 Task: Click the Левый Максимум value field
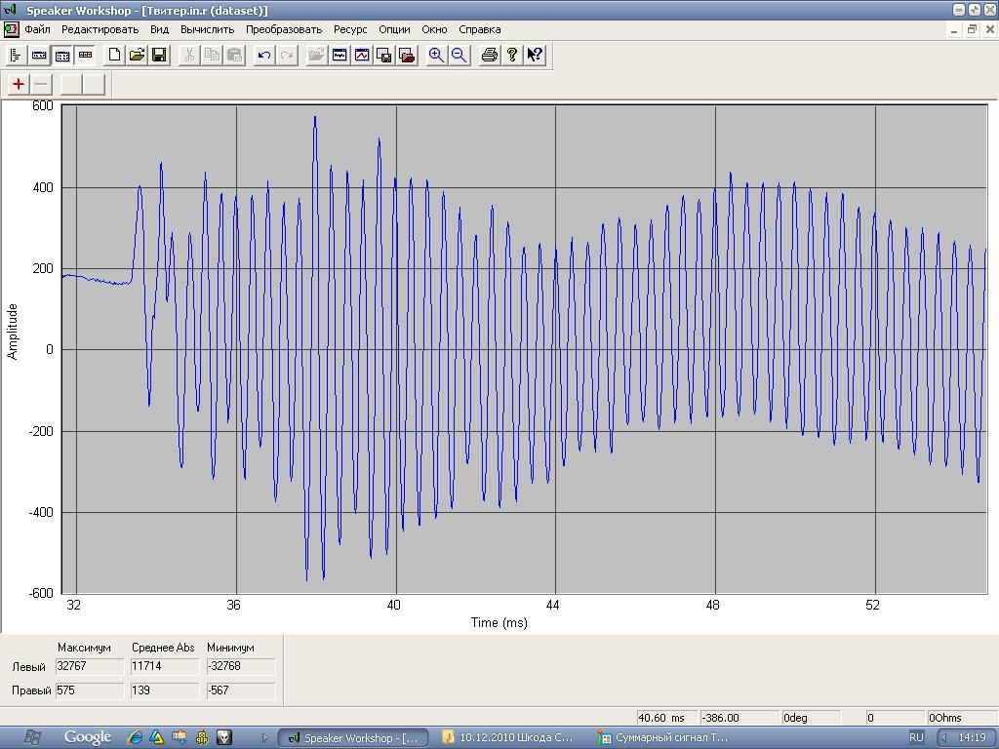coord(90,667)
